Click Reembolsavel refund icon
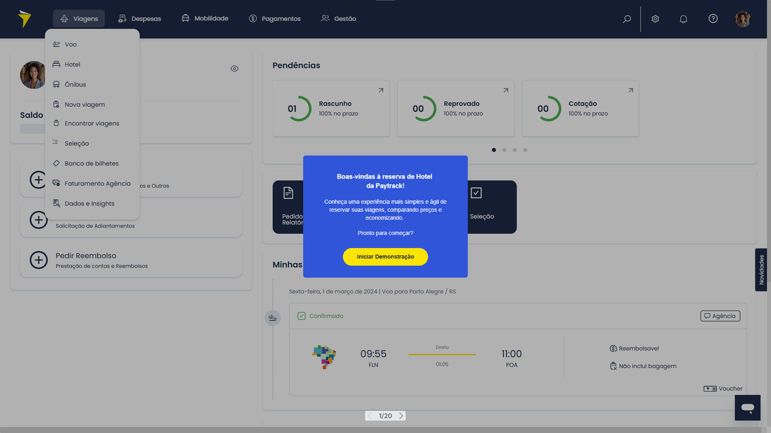 pyautogui.click(x=613, y=349)
